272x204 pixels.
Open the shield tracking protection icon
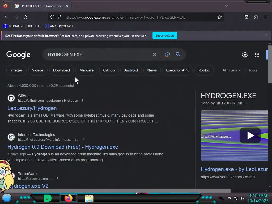(x=52, y=17)
